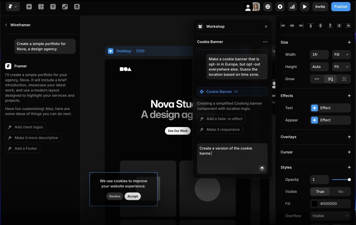Click Accept on cookie banner

pos(132,196)
